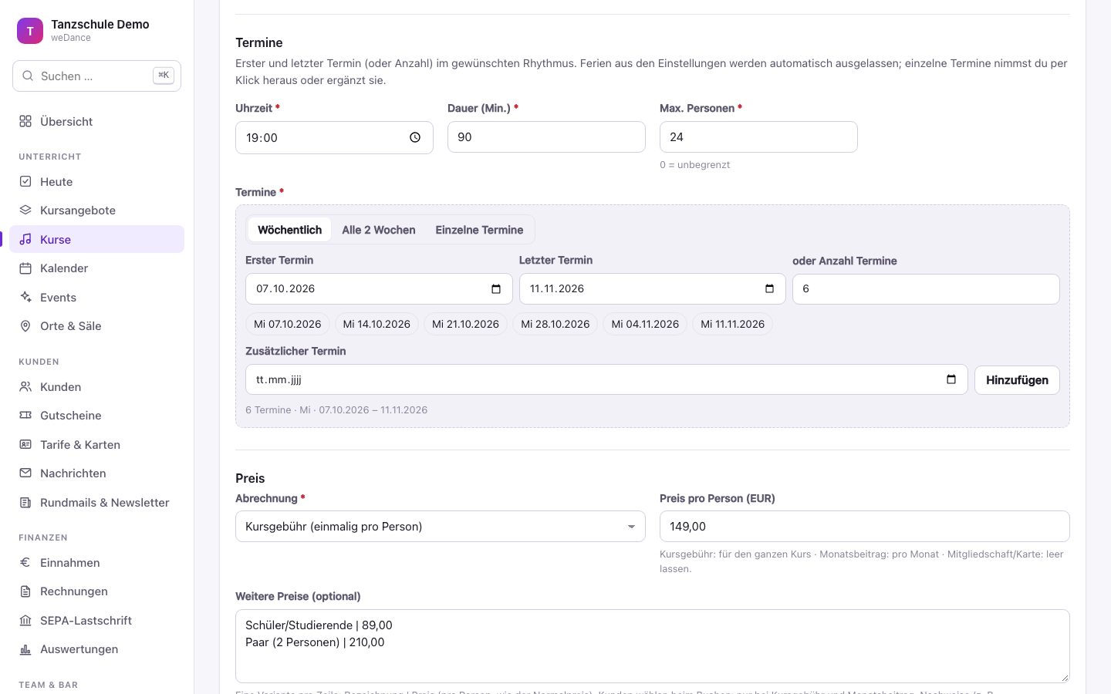Click the Kunden people icon

tap(25, 386)
